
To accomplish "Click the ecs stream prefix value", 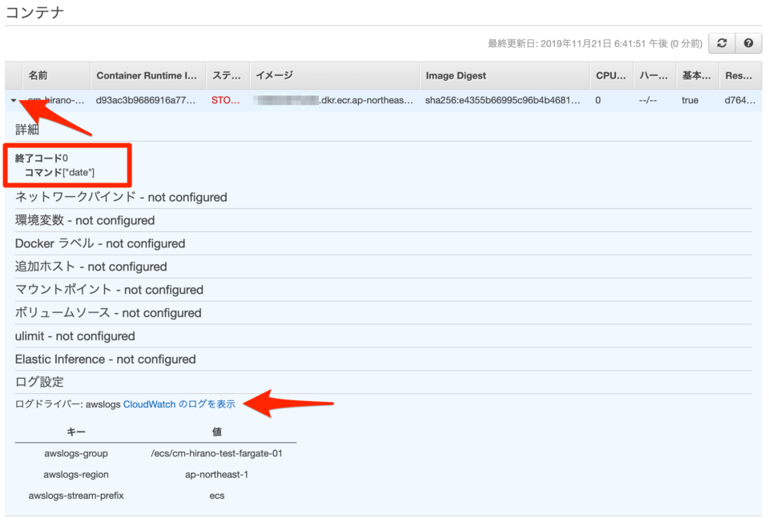I will (217, 496).
